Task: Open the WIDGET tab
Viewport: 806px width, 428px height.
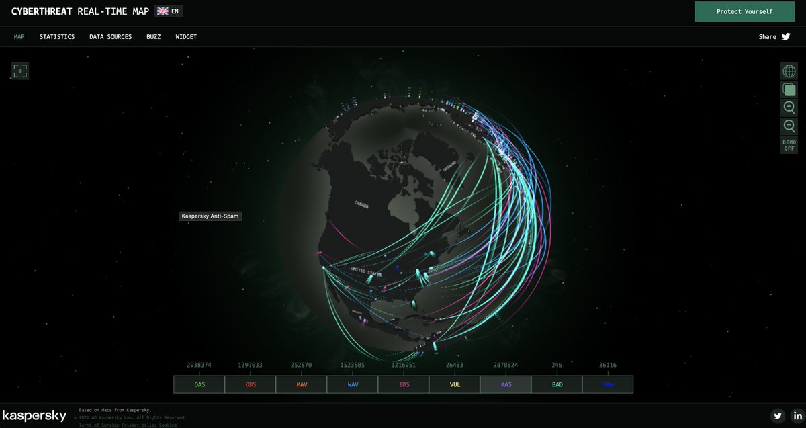Action: (x=186, y=37)
